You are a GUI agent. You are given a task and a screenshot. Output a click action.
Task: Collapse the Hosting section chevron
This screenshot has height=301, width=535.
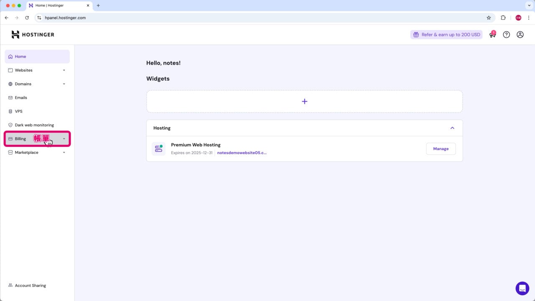point(452,128)
